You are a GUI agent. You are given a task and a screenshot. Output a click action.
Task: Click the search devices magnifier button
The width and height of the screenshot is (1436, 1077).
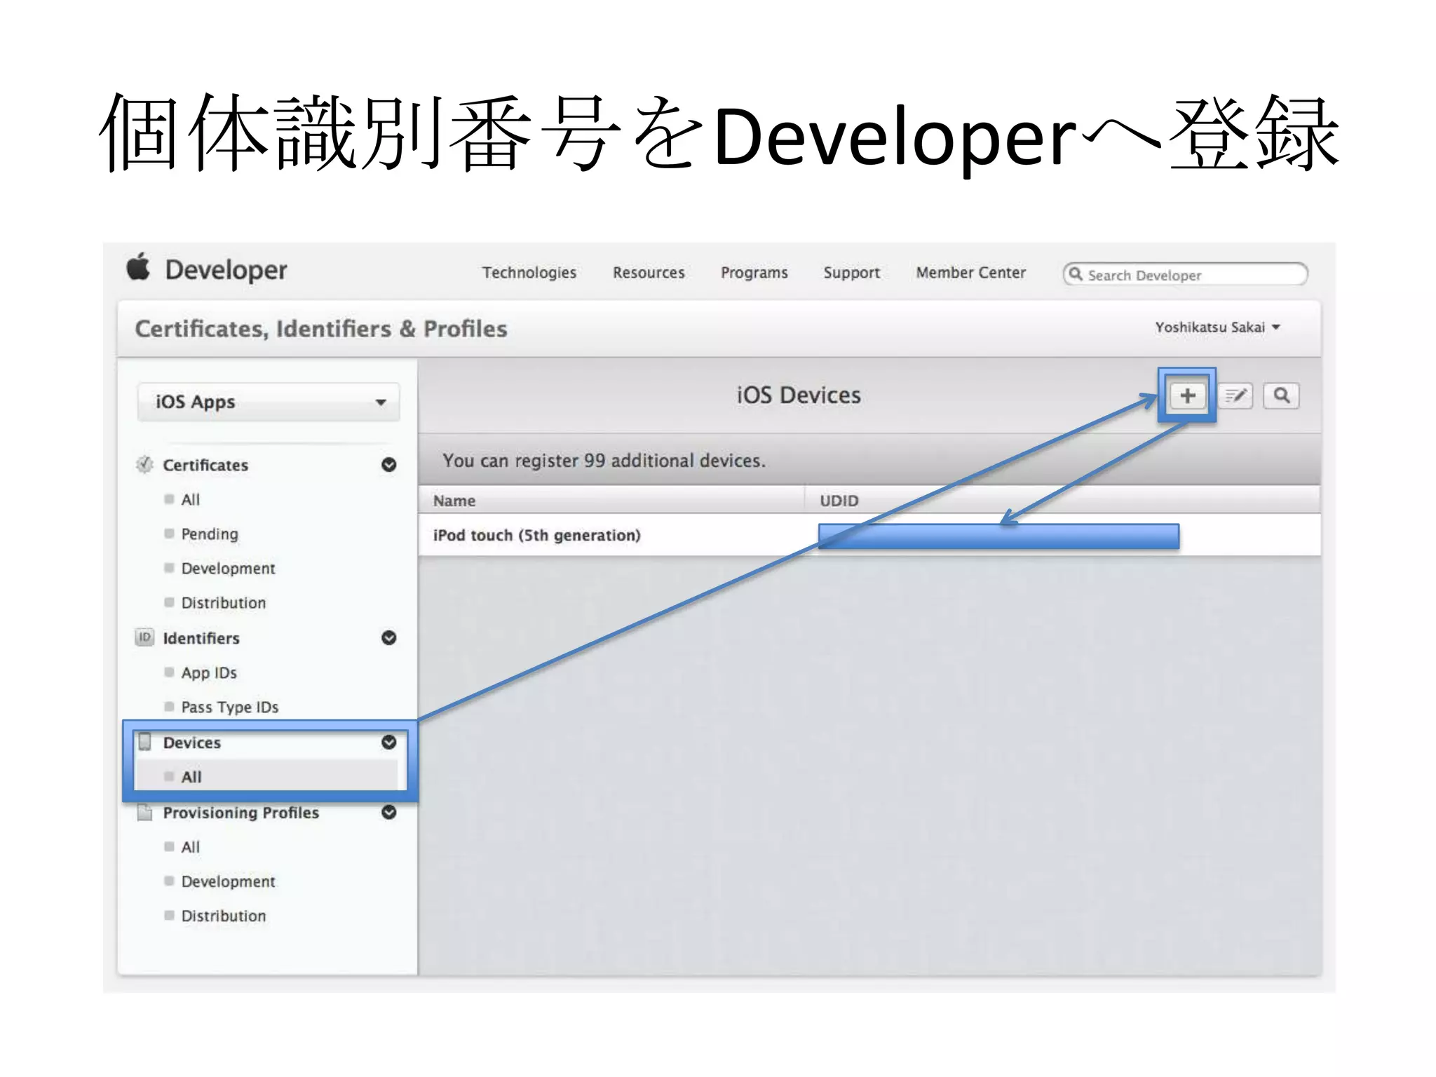tap(1281, 396)
